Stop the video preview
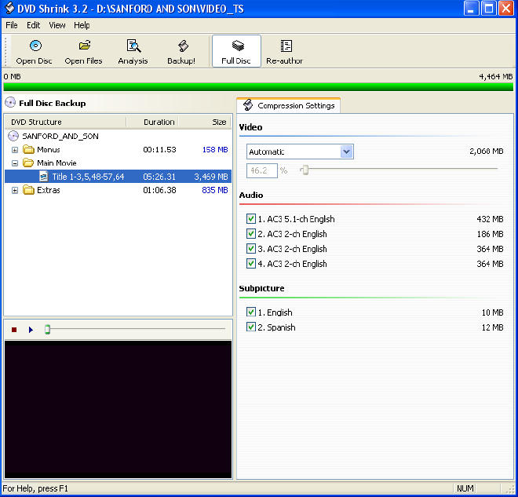Screen dimensions: 518x497 point(14,330)
